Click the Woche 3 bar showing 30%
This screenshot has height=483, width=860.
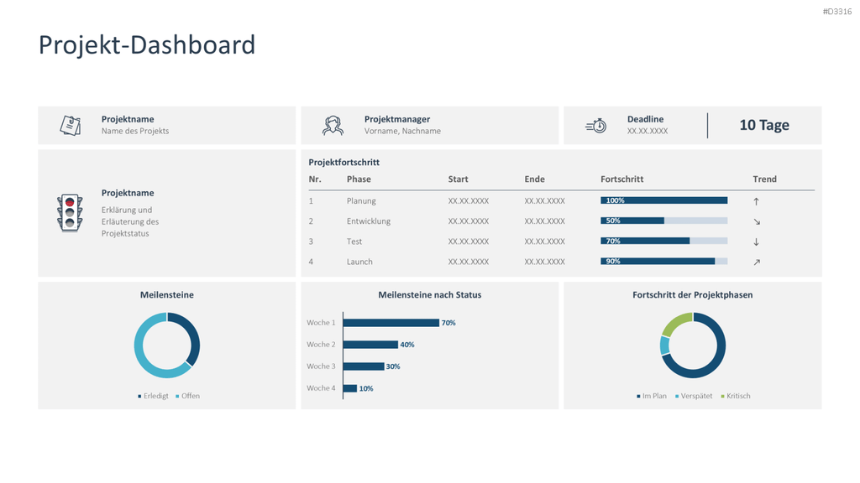click(x=364, y=366)
